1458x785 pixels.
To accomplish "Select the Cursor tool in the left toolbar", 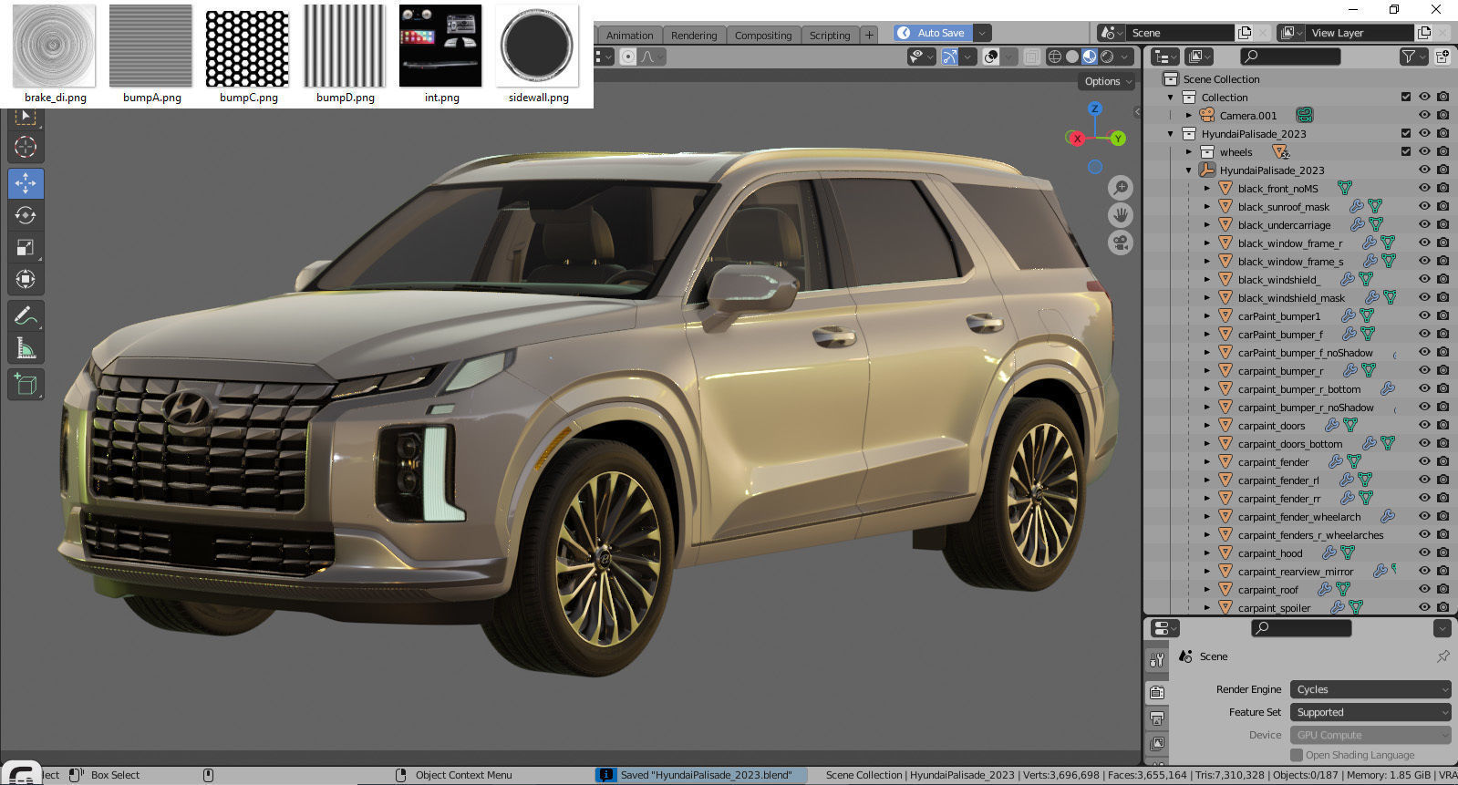I will point(26,147).
